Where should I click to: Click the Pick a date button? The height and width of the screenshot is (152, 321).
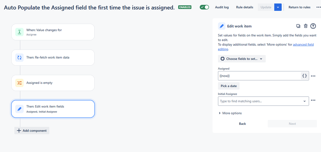(x=229, y=86)
